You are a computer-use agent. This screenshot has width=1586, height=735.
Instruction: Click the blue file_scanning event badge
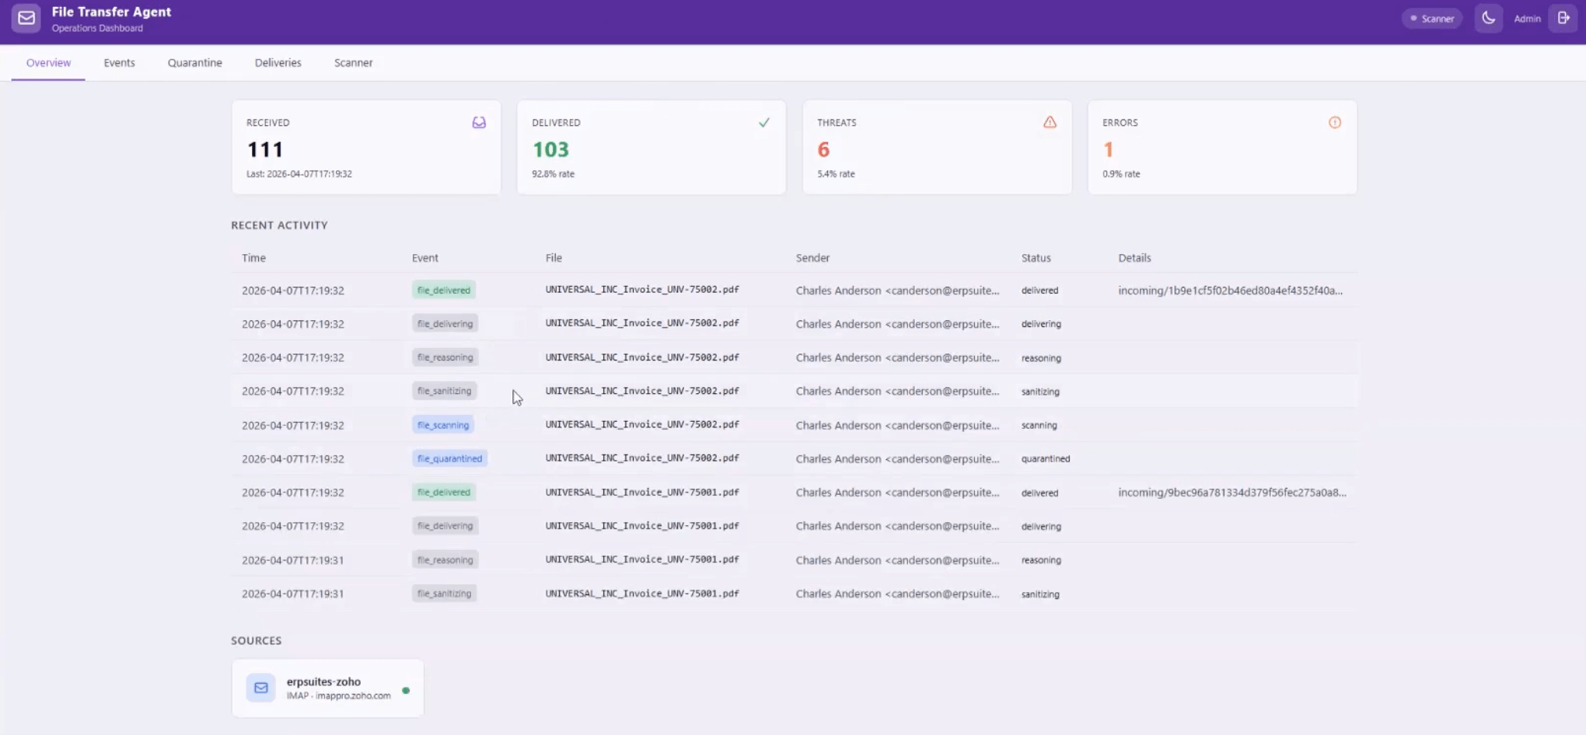pyautogui.click(x=442, y=425)
